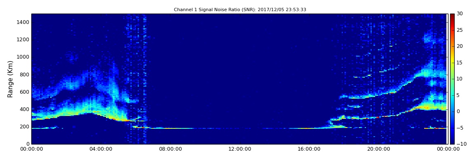Click the 800 range tick label
474x168 pixels.
[24, 74]
